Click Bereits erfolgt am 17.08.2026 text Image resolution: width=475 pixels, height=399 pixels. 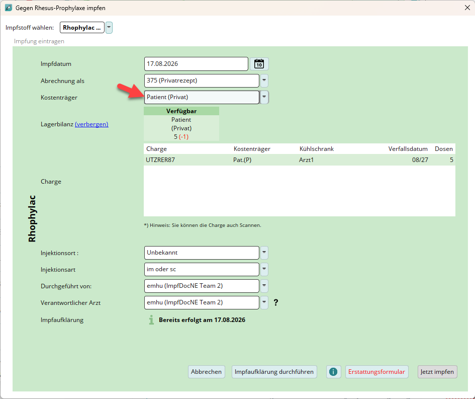[x=202, y=320]
